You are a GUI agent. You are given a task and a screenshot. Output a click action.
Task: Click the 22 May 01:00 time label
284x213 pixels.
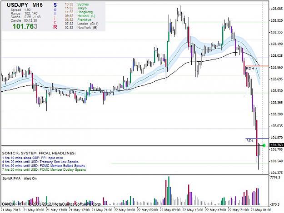coord(125,210)
